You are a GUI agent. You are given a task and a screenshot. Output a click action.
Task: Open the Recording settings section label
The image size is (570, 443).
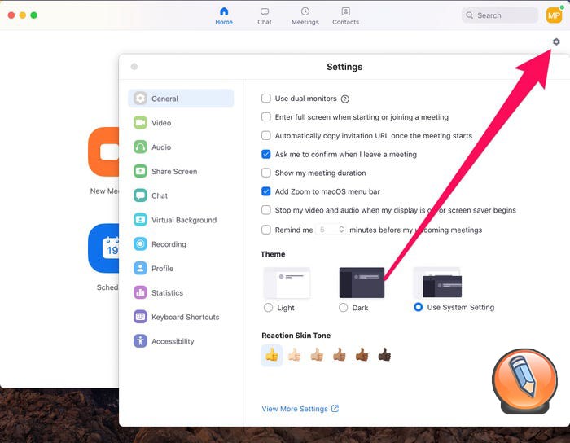169,244
